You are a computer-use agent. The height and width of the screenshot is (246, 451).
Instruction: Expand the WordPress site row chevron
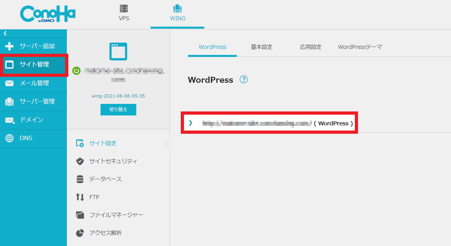point(190,123)
